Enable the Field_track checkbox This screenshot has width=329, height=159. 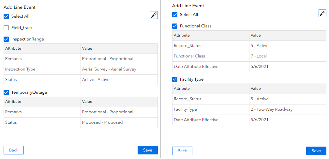(x=6, y=28)
